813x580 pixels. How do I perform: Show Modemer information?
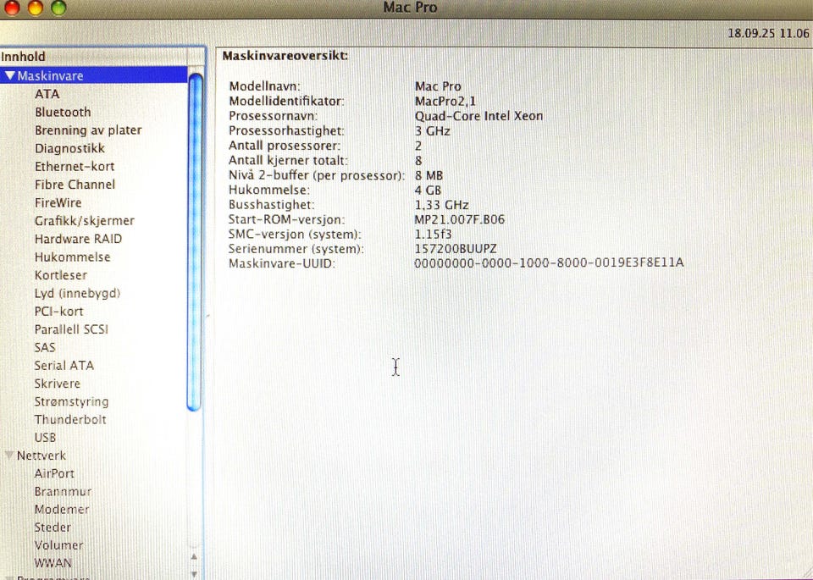tap(62, 510)
